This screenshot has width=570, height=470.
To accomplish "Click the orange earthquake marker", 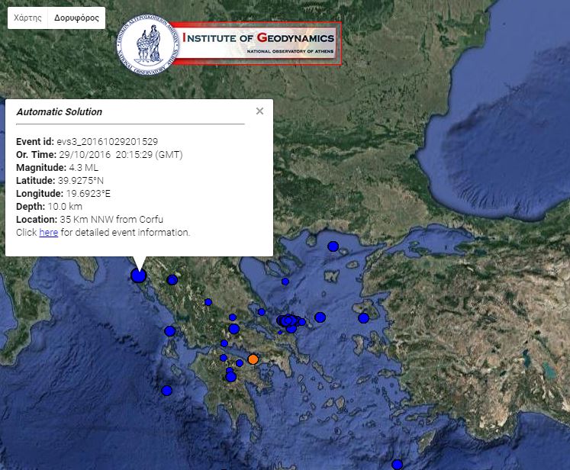I will 253,359.
